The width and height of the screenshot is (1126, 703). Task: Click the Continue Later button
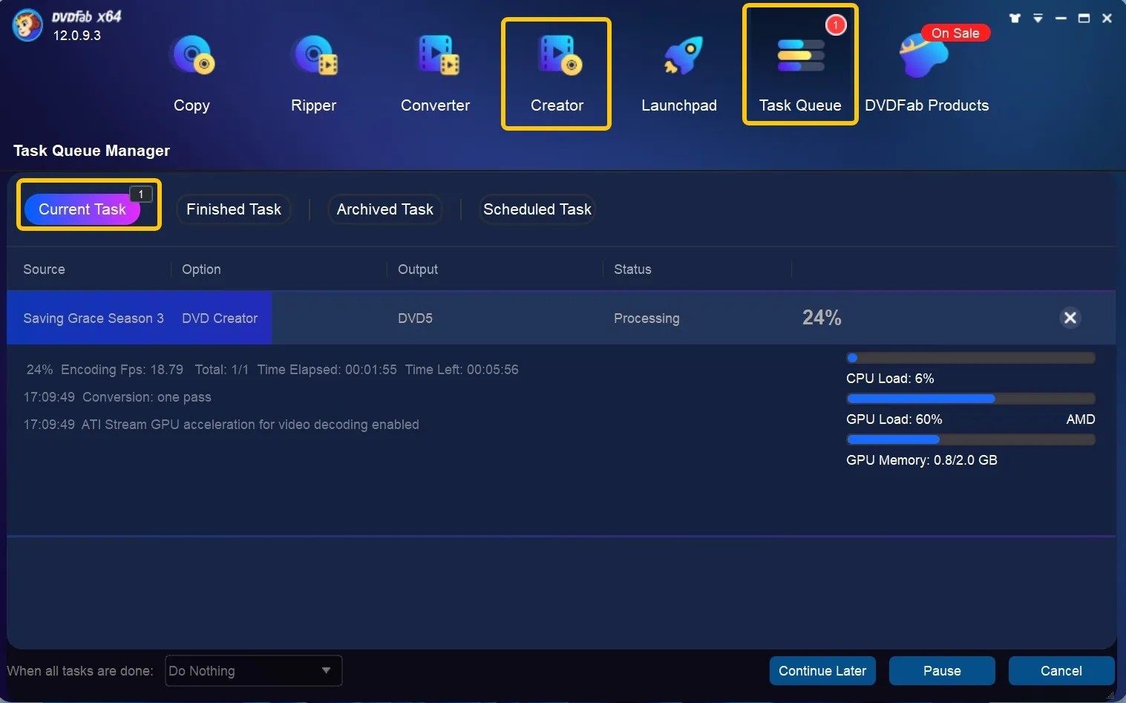pyautogui.click(x=822, y=671)
